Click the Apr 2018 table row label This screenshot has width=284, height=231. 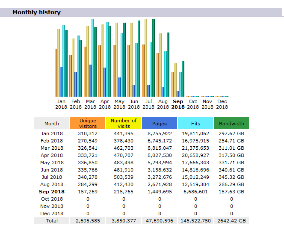point(52,155)
